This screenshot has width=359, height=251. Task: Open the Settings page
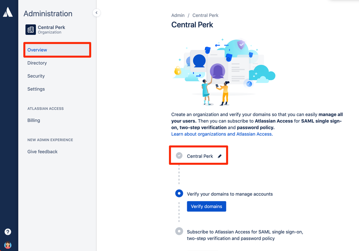36,89
